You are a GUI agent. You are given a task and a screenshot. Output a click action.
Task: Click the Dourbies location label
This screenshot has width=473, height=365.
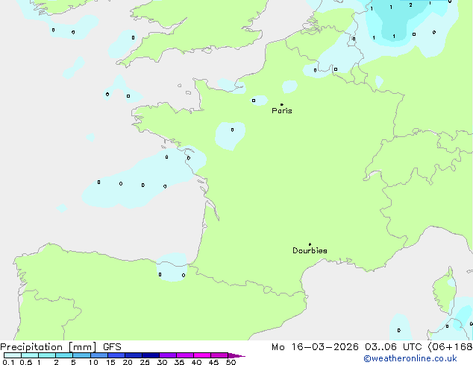tap(310, 250)
